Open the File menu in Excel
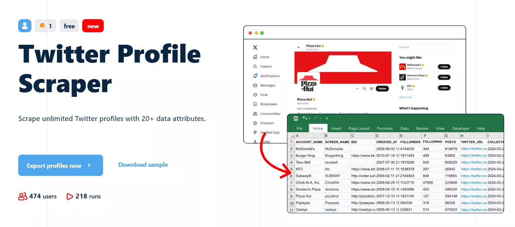The image size is (515, 227). 299,128
